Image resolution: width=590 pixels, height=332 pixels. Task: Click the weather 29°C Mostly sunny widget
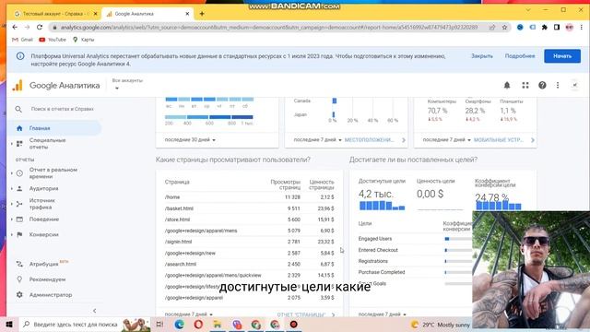tap(441, 325)
